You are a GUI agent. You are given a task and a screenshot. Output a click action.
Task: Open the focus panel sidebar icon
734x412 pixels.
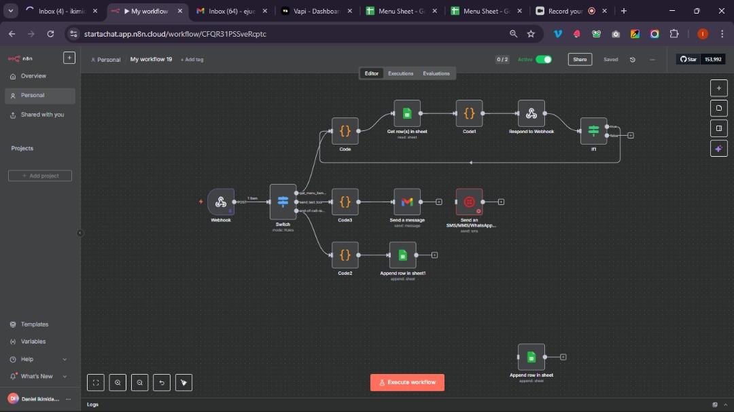click(x=718, y=128)
